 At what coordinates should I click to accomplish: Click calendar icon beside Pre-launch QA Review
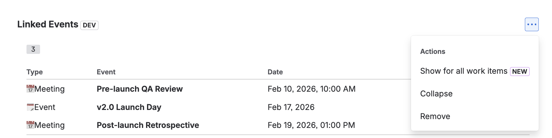coord(30,89)
